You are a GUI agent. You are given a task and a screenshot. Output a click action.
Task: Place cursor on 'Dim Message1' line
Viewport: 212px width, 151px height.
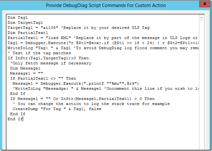[x=25, y=68]
